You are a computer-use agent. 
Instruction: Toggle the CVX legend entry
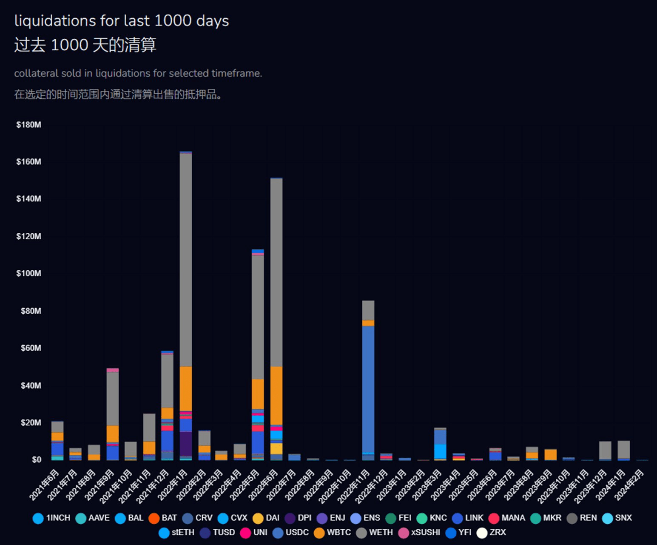pos(232,518)
